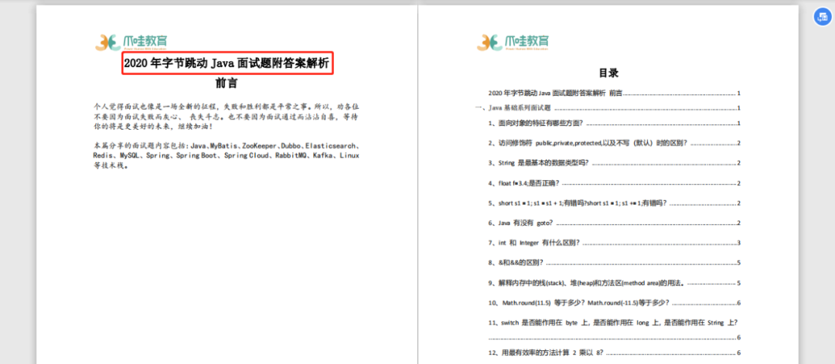The image size is (835, 364).
Task: Click the 前言 heading on left page
Action: click(x=227, y=83)
